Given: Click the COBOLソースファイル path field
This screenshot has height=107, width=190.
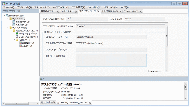Looking at the screenshot, I should [111, 37].
